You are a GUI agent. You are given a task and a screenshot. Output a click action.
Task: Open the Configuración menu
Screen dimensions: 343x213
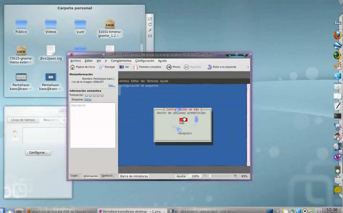[145, 61]
